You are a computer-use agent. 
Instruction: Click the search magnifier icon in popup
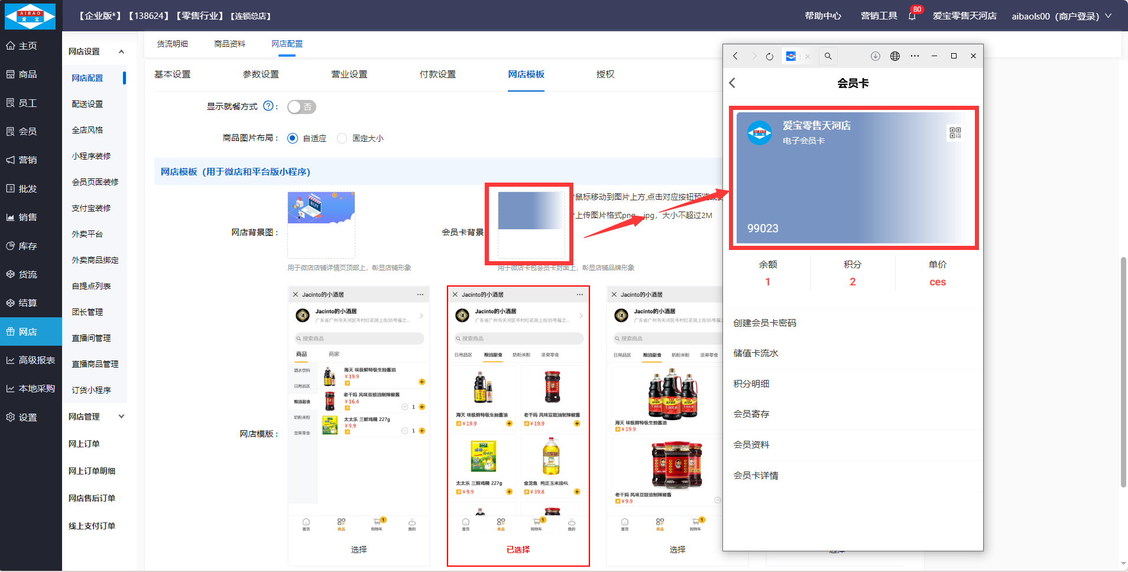pos(828,57)
